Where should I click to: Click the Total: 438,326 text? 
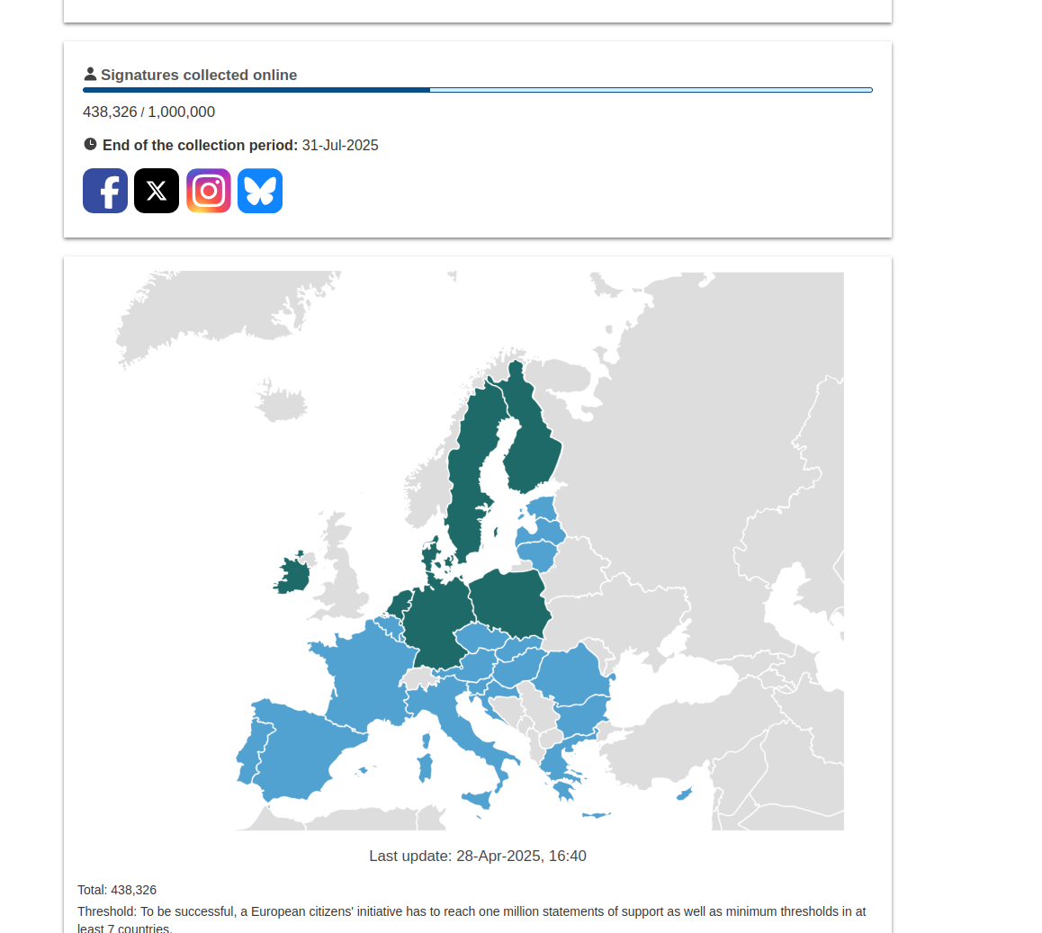[117, 890]
